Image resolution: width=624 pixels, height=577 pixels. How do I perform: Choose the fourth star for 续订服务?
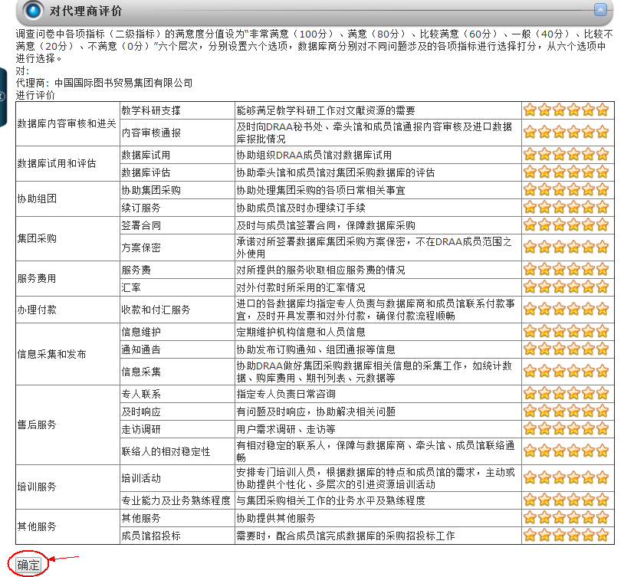coord(573,207)
